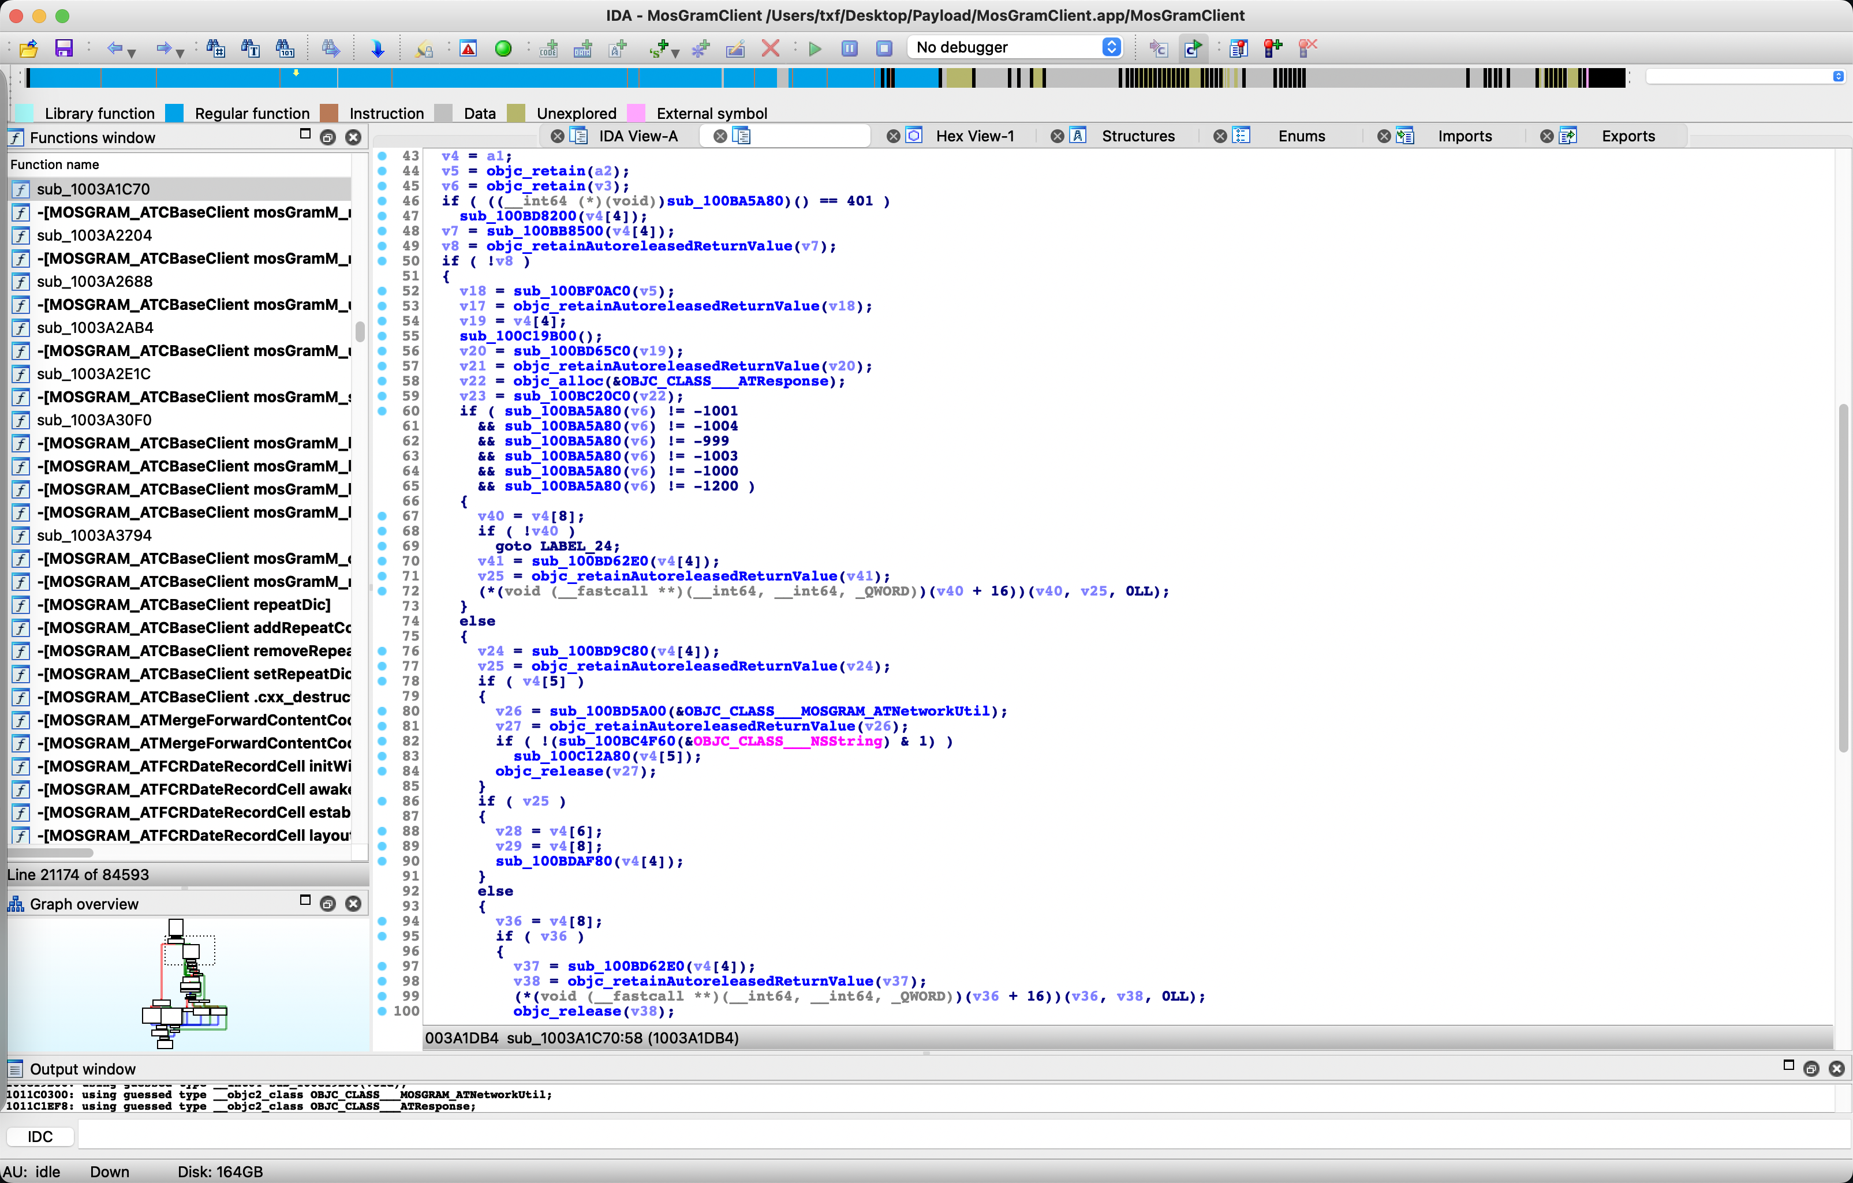This screenshot has height=1183, width=1853.
Task: Open the No debugger dropdown
Action: pyautogui.click(x=1014, y=47)
